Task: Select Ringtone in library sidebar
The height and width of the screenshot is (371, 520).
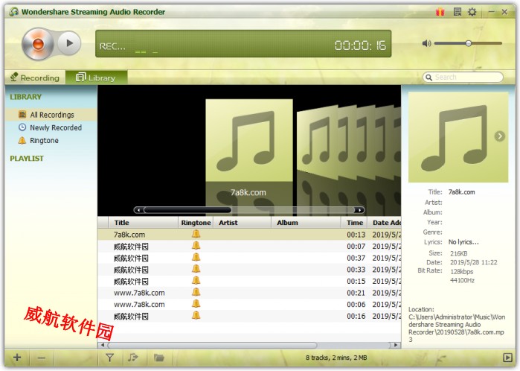Action: point(51,141)
